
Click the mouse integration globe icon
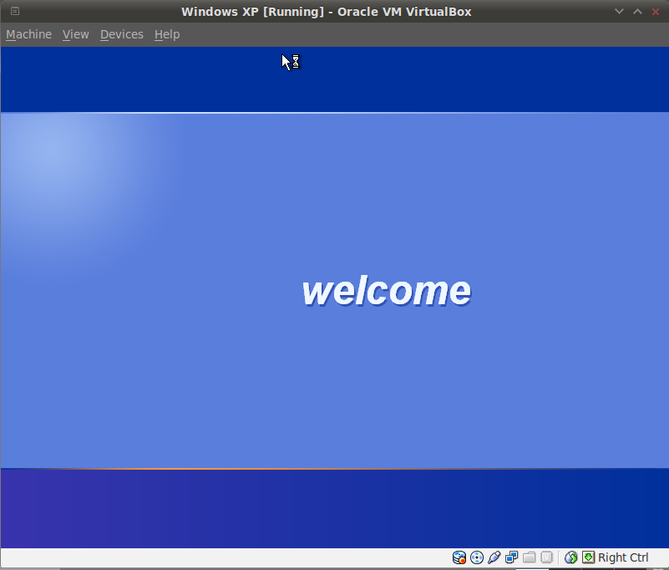point(571,557)
